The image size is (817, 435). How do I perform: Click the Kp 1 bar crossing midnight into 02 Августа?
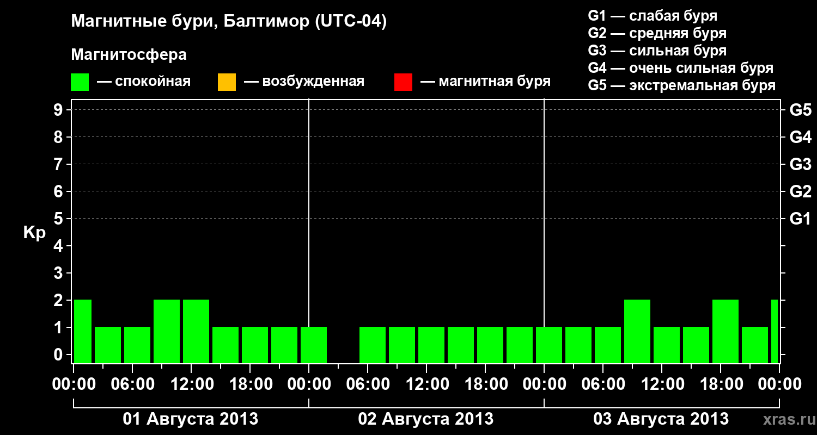(314, 345)
